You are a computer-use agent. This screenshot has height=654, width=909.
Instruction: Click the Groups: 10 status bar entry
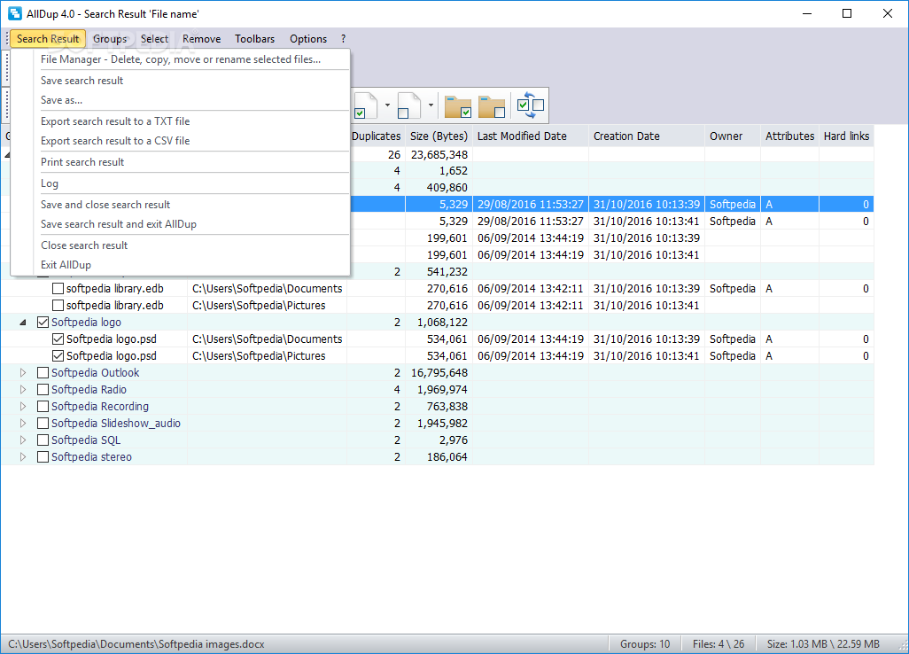coord(645,644)
